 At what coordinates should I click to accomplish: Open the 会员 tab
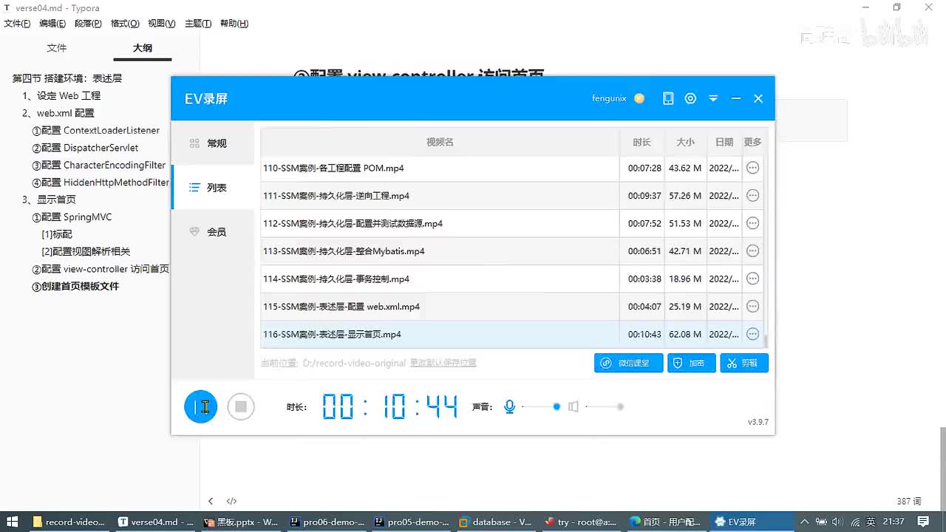(x=213, y=232)
